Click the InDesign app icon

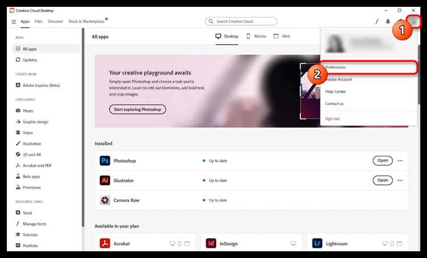[211, 243]
